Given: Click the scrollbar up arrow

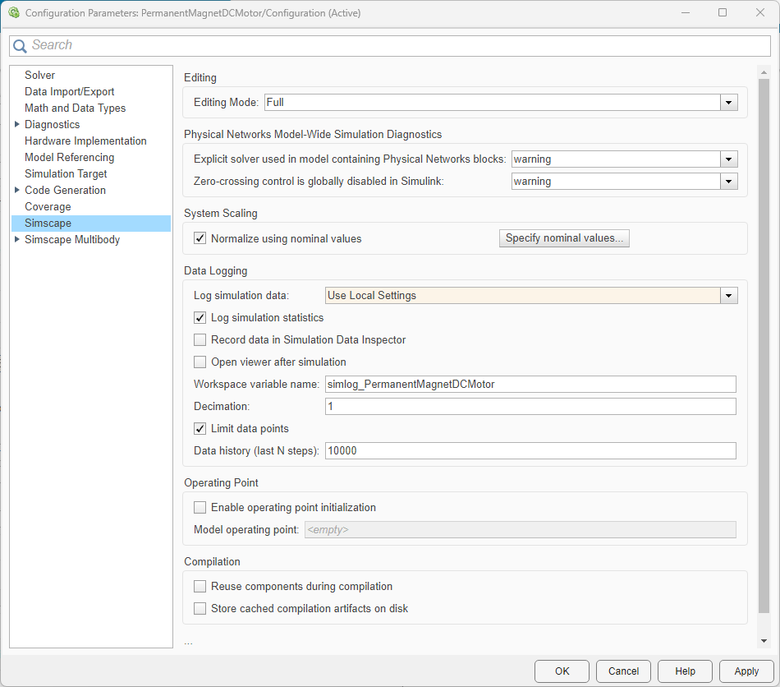Looking at the screenshot, I should pyautogui.click(x=764, y=72).
